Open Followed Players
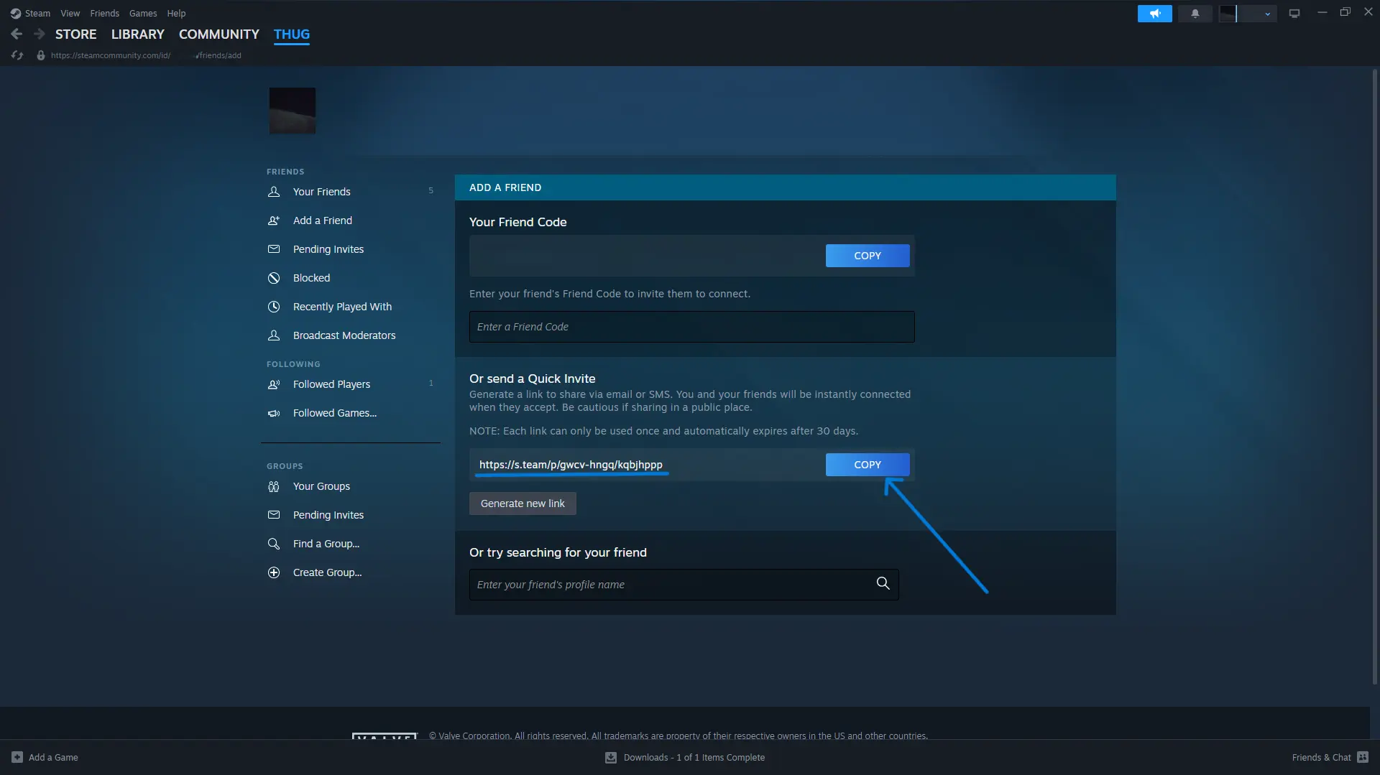The image size is (1380, 775). point(332,384)
